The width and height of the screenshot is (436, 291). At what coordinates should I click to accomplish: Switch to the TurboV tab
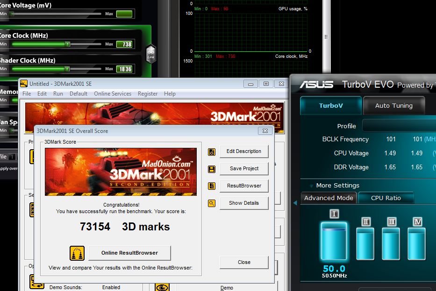[x=331, y=105]
